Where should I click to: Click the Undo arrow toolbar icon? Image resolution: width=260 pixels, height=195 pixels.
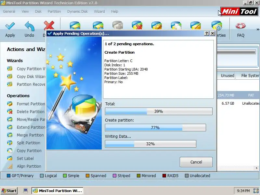(x=29, y=26)
